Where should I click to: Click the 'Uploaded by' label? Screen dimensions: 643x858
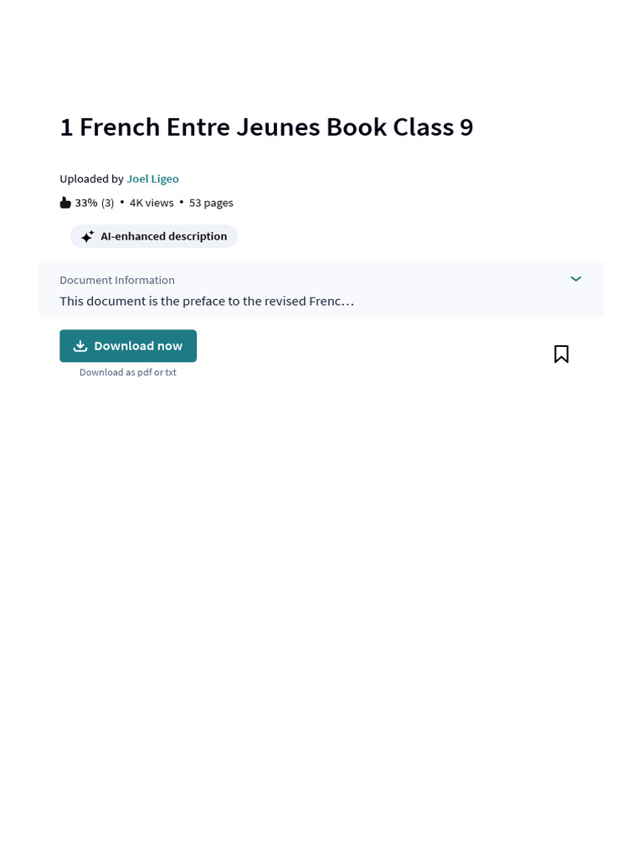91,178
